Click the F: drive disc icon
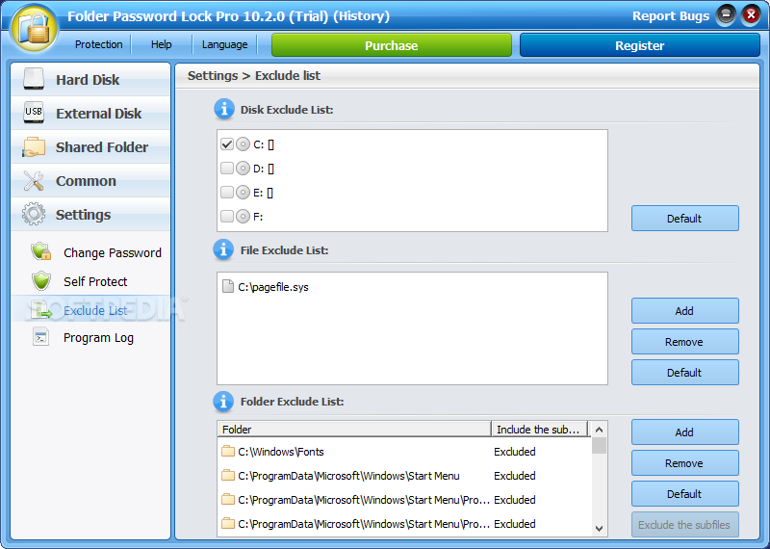Image resolution: width=770 pixels, height=549 pixels. coord(243,217)
